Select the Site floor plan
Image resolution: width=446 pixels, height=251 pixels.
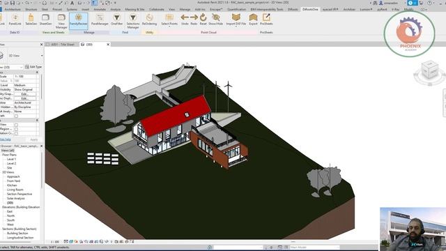click(9, 168)
